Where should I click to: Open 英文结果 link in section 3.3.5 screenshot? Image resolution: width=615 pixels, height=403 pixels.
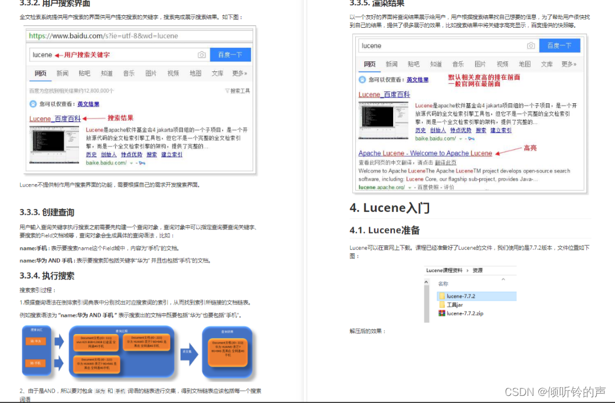[417, 80]
